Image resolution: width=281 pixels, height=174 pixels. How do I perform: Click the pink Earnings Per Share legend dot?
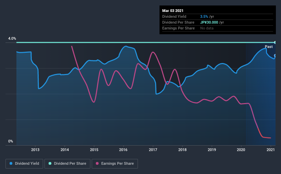(x=97, y=163)
